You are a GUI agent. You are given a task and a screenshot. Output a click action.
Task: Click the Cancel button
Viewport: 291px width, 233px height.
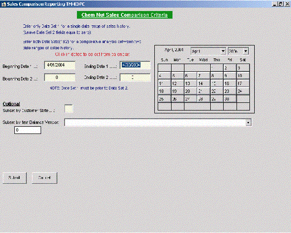click(44, 178)
